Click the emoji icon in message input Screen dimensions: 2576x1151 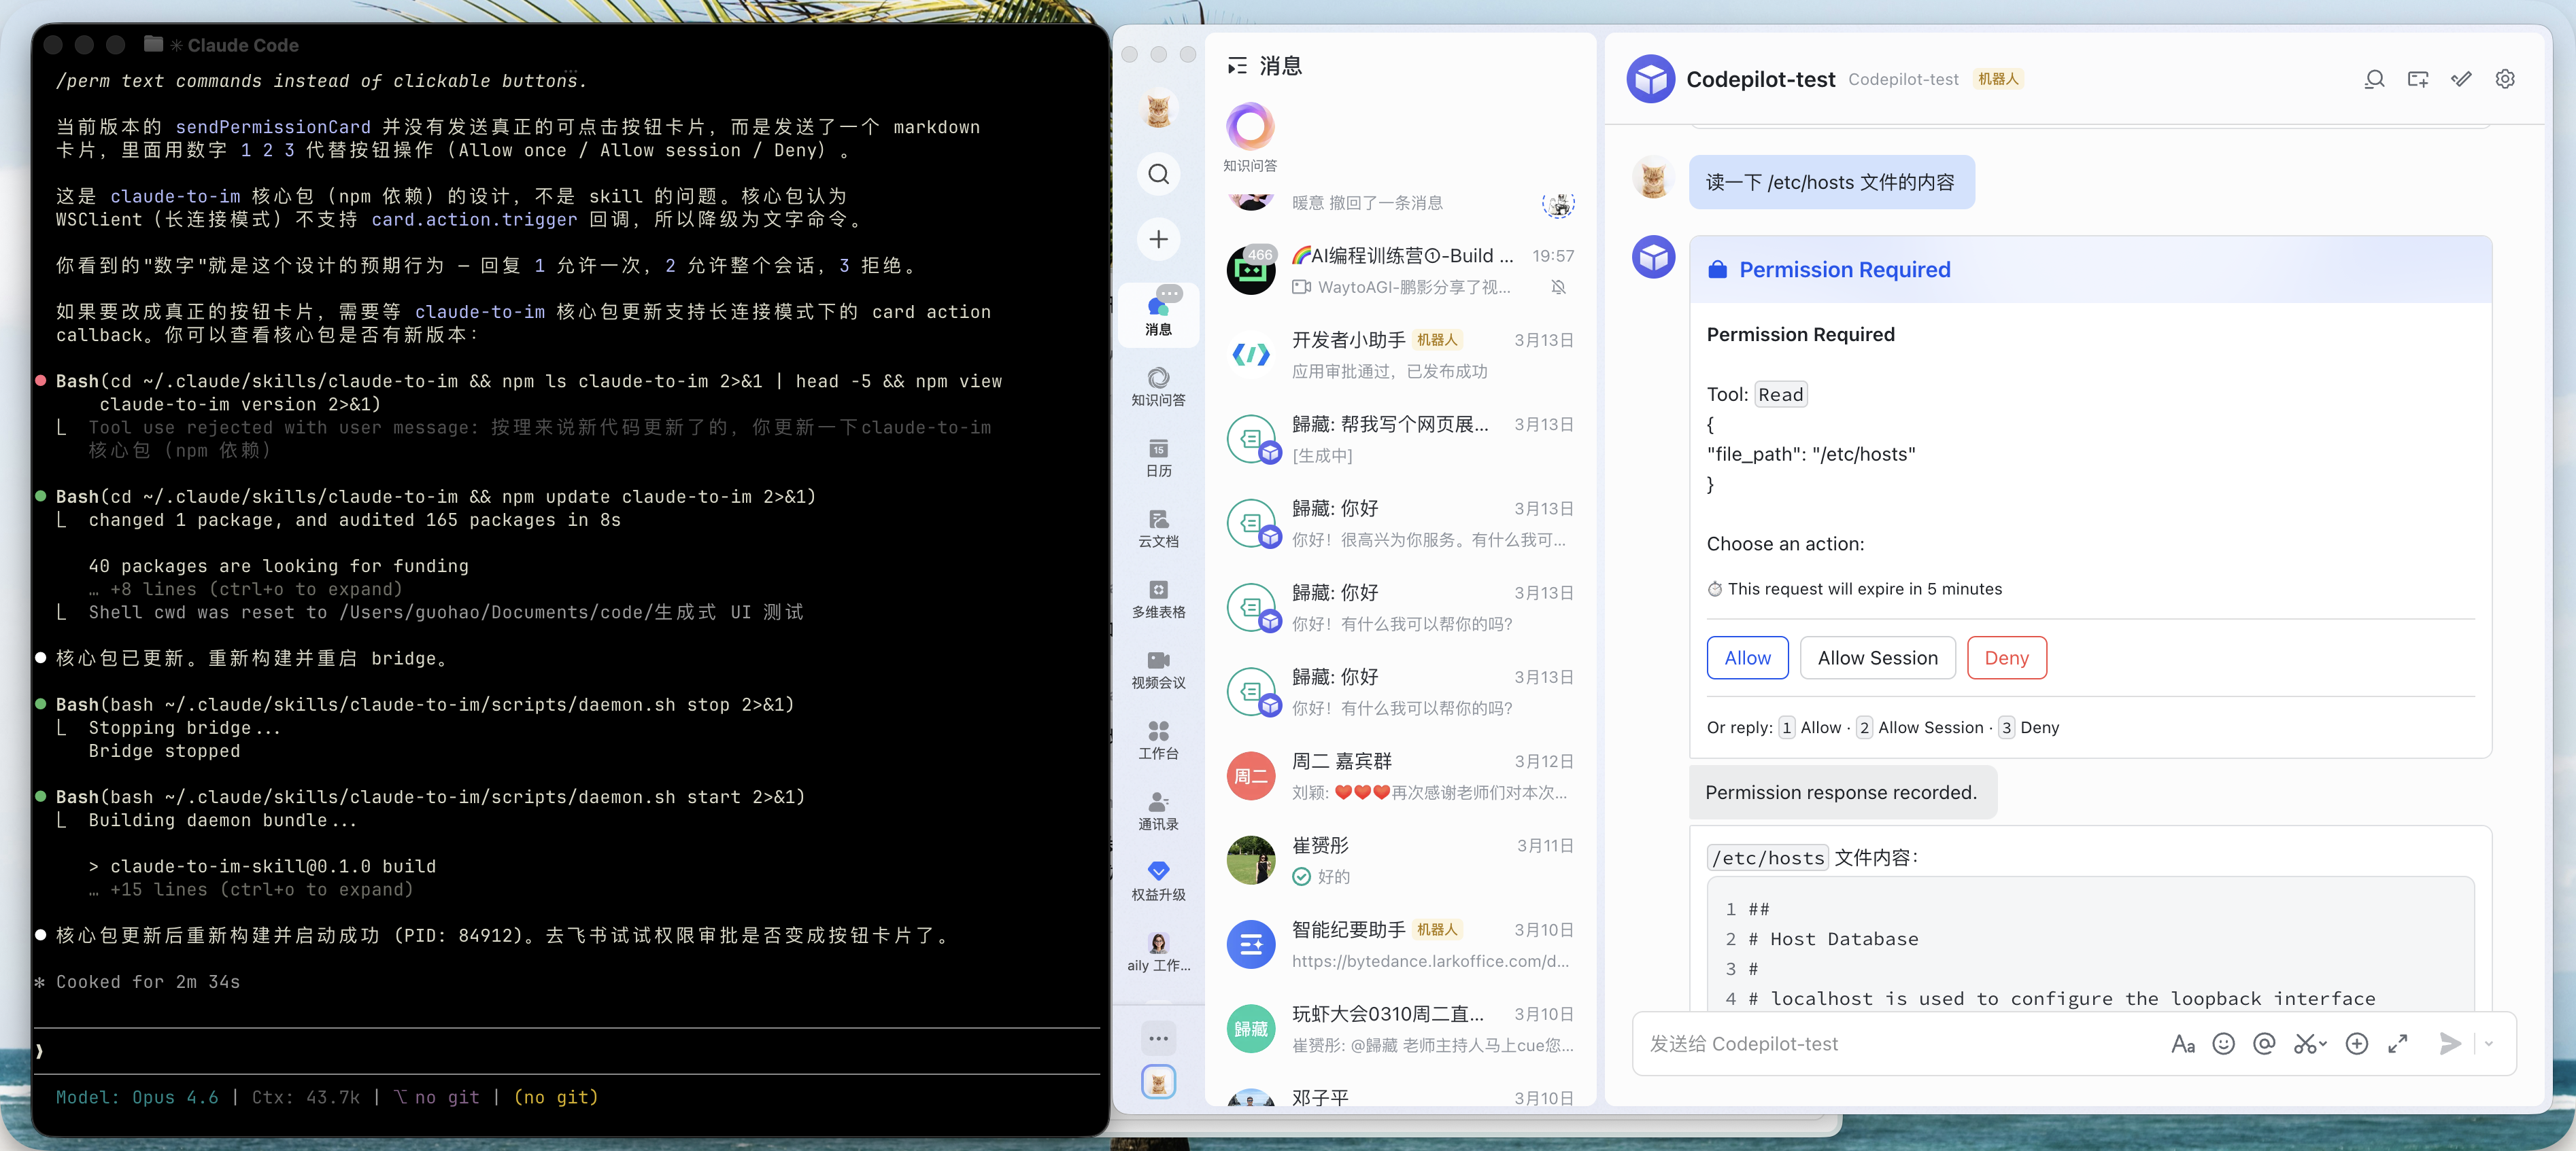[x=2223, y=1044]
